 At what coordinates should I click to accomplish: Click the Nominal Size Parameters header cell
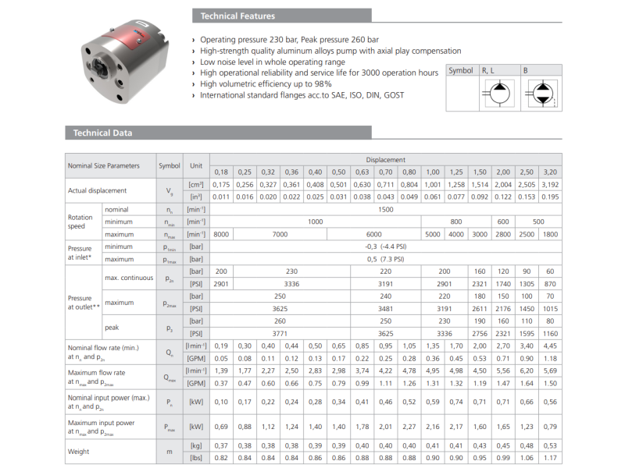coord(103,165)
